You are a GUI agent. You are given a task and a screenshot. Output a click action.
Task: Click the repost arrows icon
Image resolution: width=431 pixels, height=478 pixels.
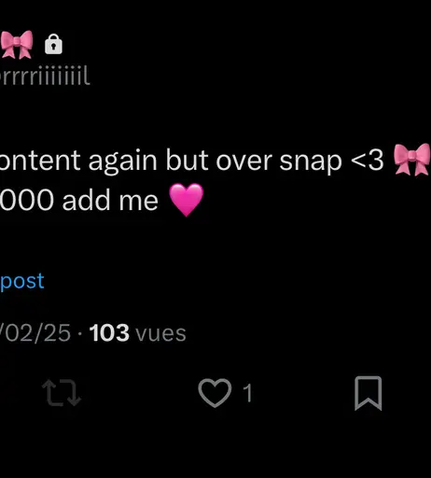click(62, 393)
